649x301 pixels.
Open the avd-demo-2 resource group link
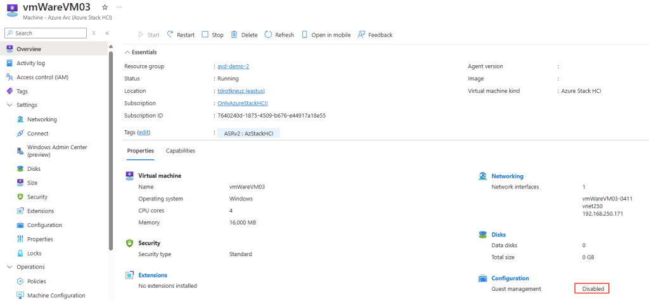pyautogui.click(x=233, y=66)
